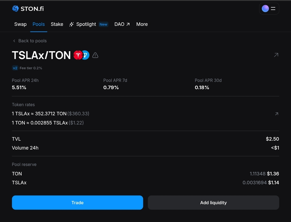The image size is (291, 222).
Task: Click the TSLAx/TON pool title
Action: (x=41, y=55)
